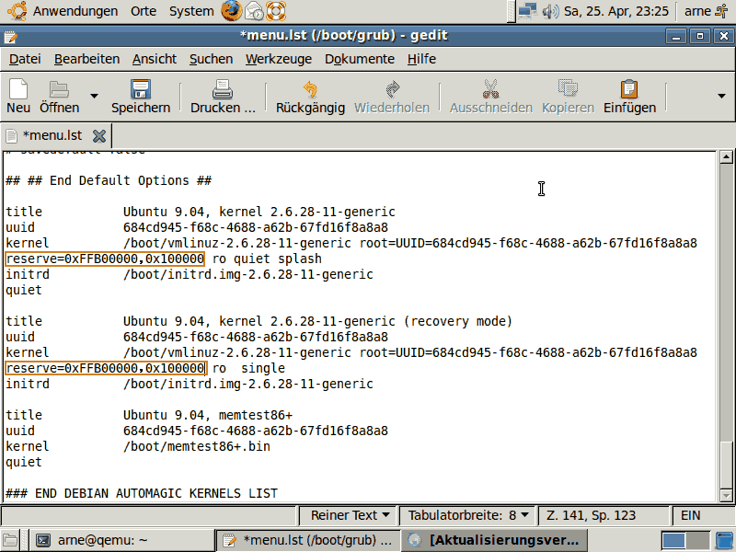The image size is (736, 552).
Task: Click the show desktop icon in the bottom panel
Action: click(x=10, y=540)
